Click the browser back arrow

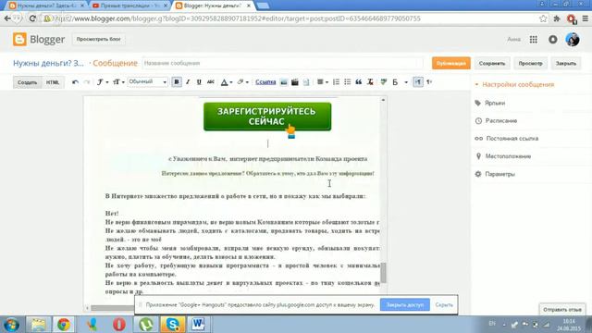tap(7, 18)
